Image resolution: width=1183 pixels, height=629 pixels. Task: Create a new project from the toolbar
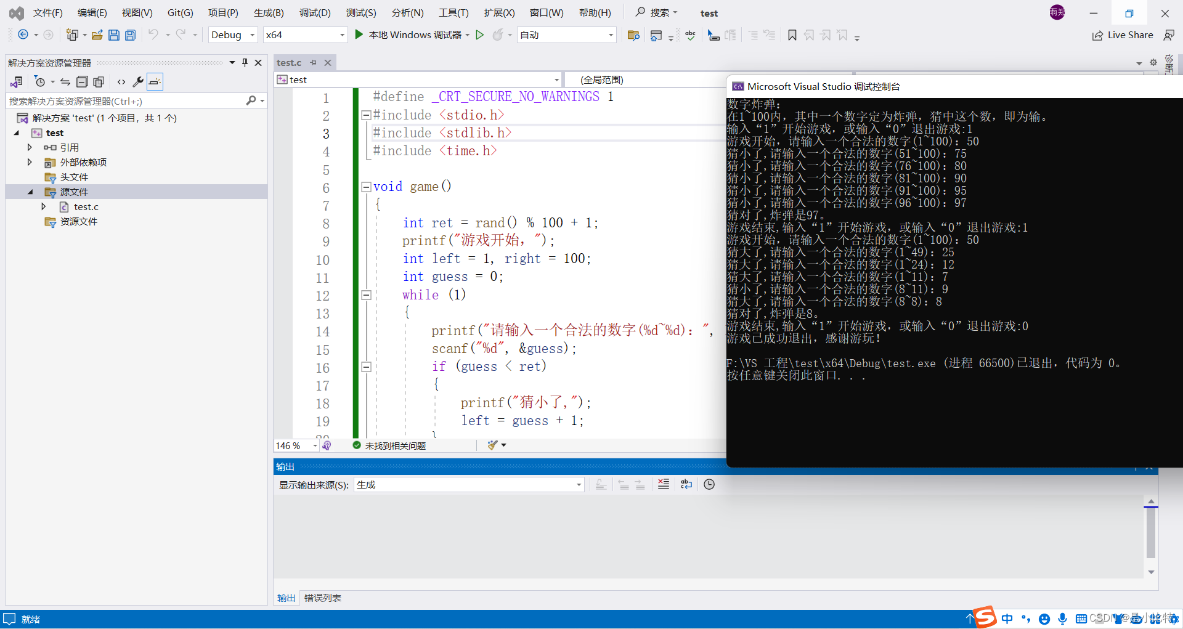pos(72,35)
